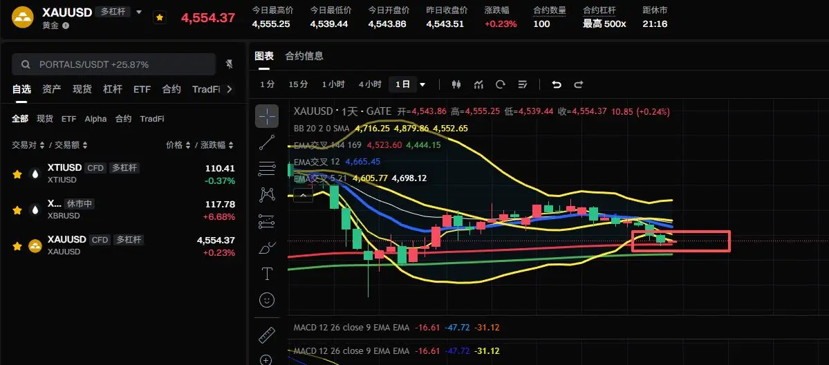
Task: Click the search magnifier icon
Action: [26, 64]
